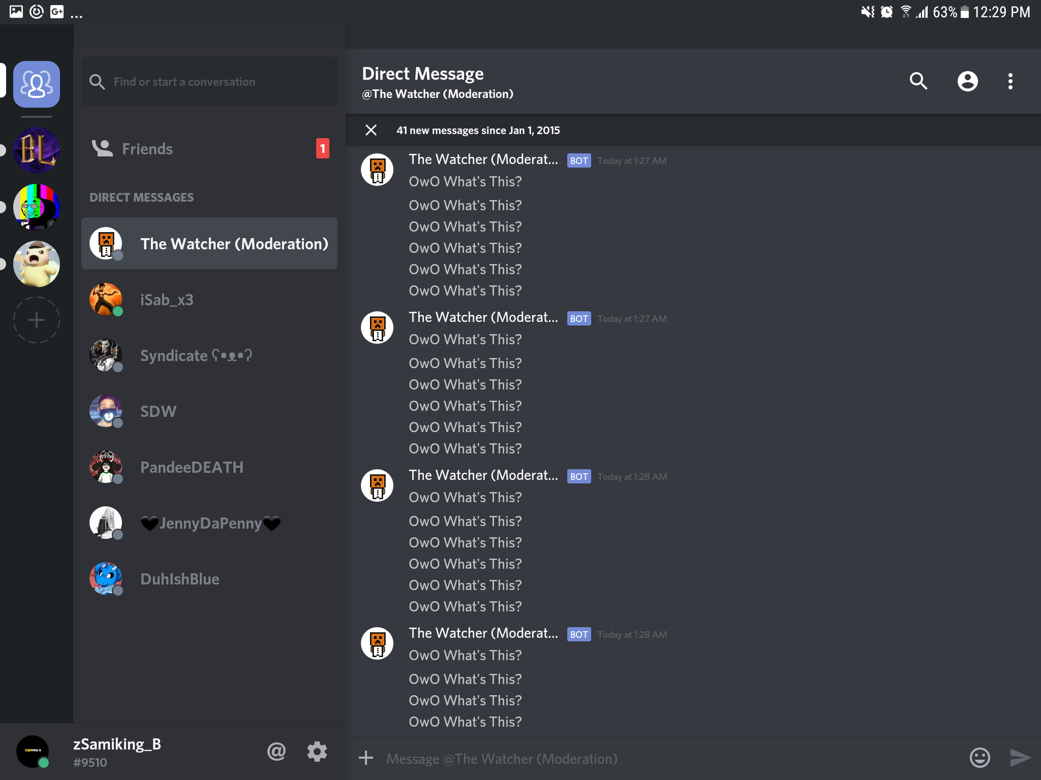Image resolution: width=1041 pixels, height=780 pixels.
Task: Click DuhIshBlue avatar
Action: 106,579
